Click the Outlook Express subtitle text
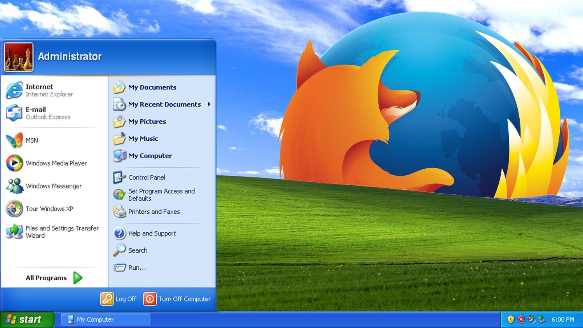The image size is (583, 328). pos(48,117)
